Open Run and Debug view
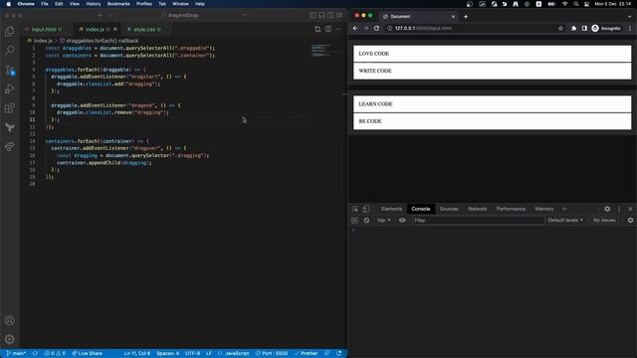637x358 pixels. click(x=10, y=89)
